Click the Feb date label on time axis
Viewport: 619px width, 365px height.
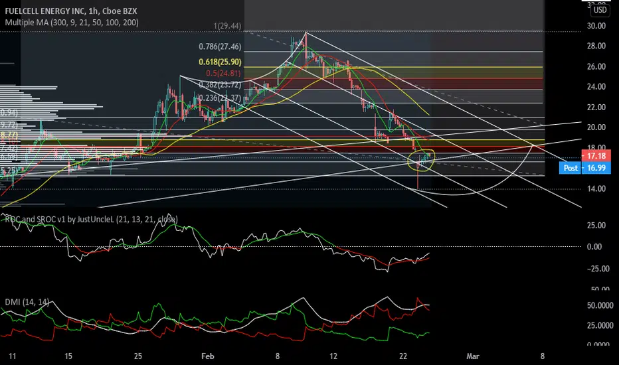208,356
